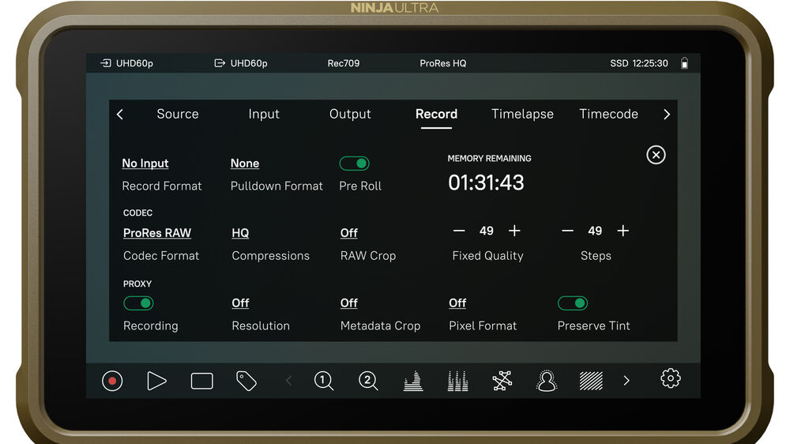Tap the ProRes HQ status label
Viewport: 790px width, 444px height.
(443, 63)
